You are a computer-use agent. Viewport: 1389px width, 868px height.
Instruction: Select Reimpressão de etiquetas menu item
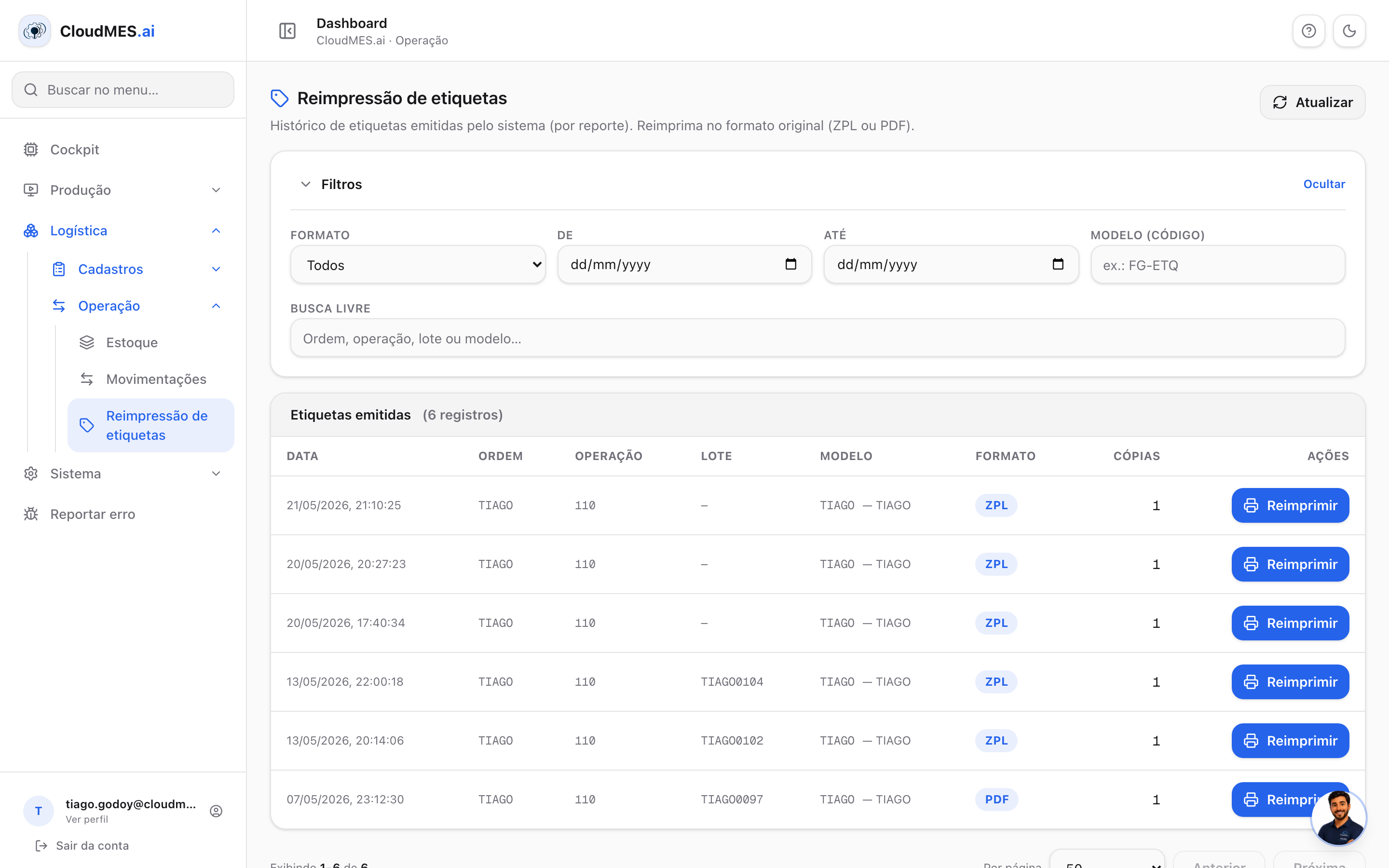coord(150,425)
